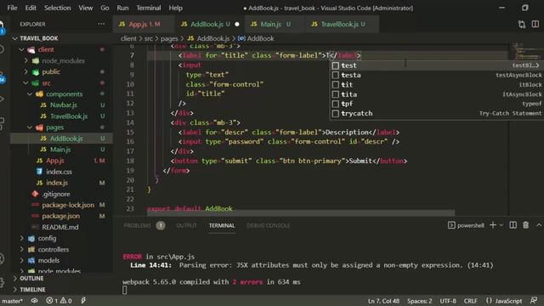
Task: Expand the node_modules folder under client
Action: coord(26,60)
